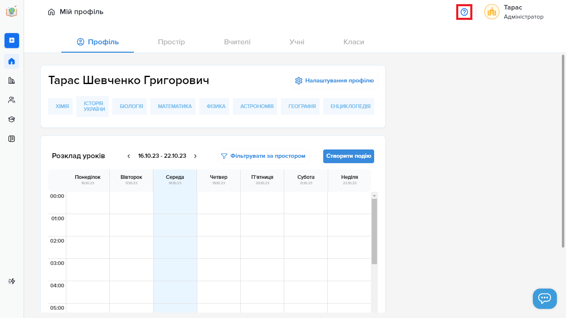
Task: Switch to the Вчителі tab
Action: point(237,42)
